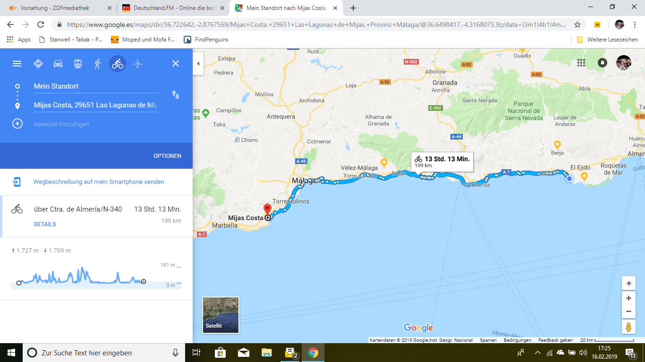This screenshot has height=362, width=645.
Task: Open 'Stanwell - Tabak' bookmark
Action: 71,40
